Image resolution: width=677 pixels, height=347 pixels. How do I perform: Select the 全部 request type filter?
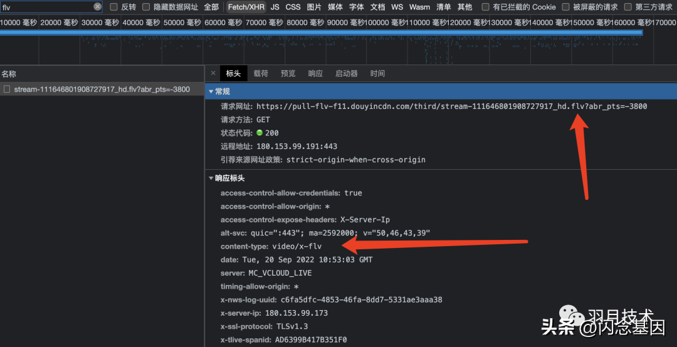(x=212, y=7)
